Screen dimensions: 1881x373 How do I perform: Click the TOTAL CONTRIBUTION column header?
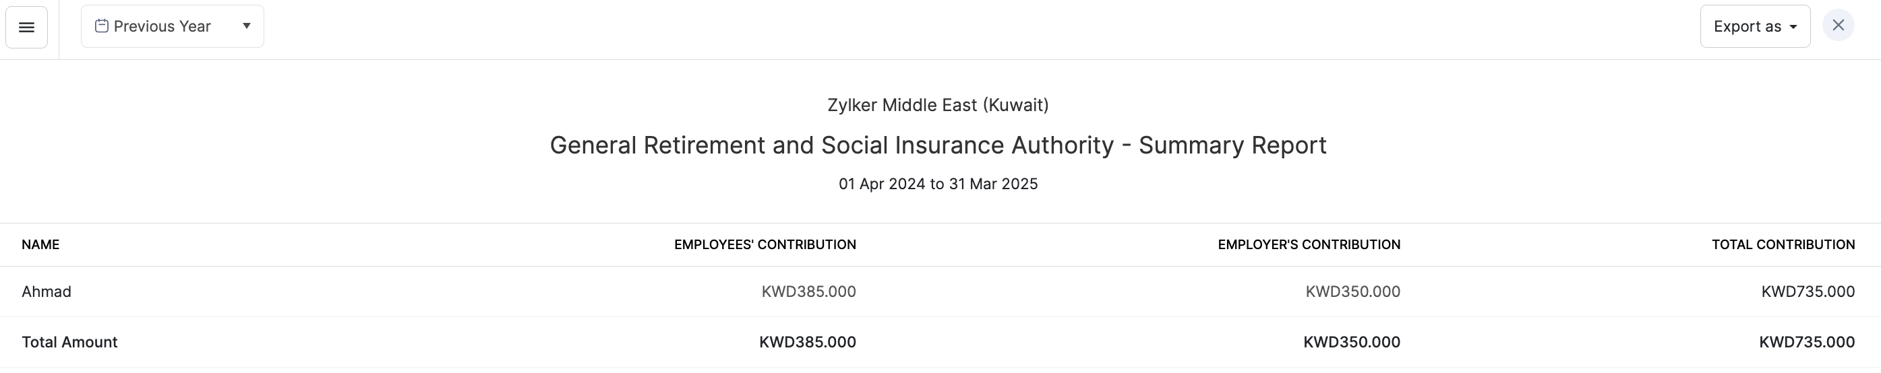coord(1783,245)
